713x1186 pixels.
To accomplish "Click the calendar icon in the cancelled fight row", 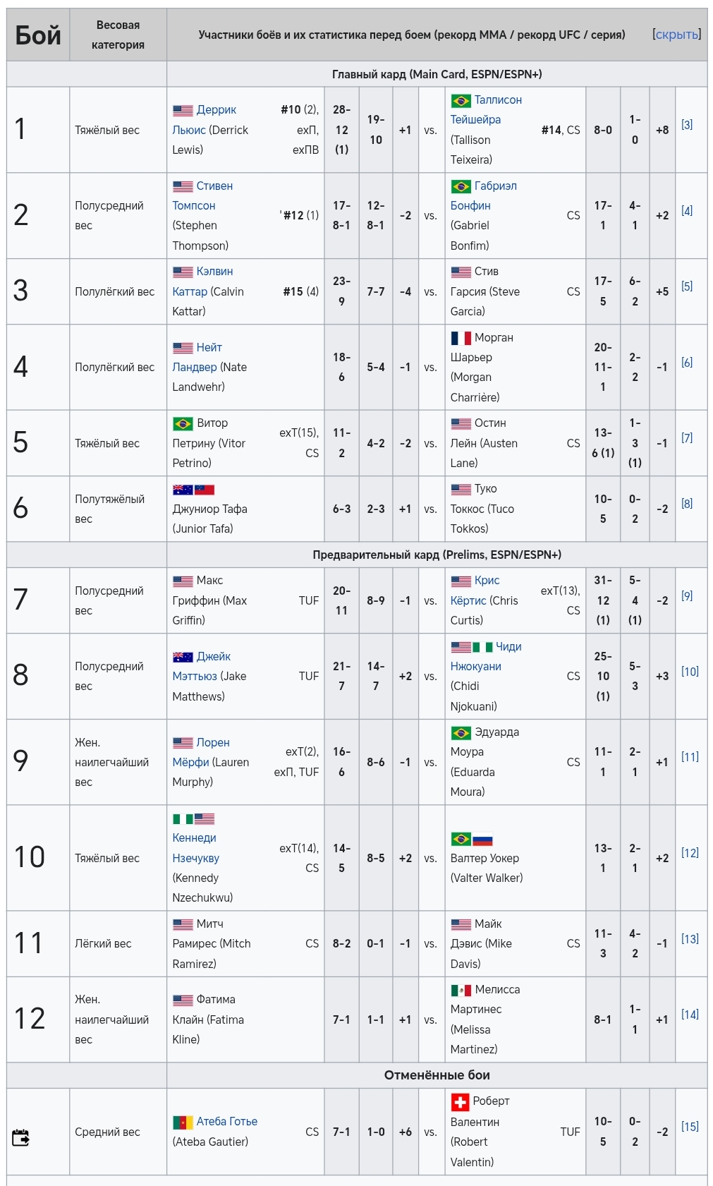I will pyautogui.click(x=20, y=1137).
